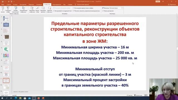Screen dimensions: 178x100
Task: Select slide 8 thumbnail
Action: (x=6, y=62)
